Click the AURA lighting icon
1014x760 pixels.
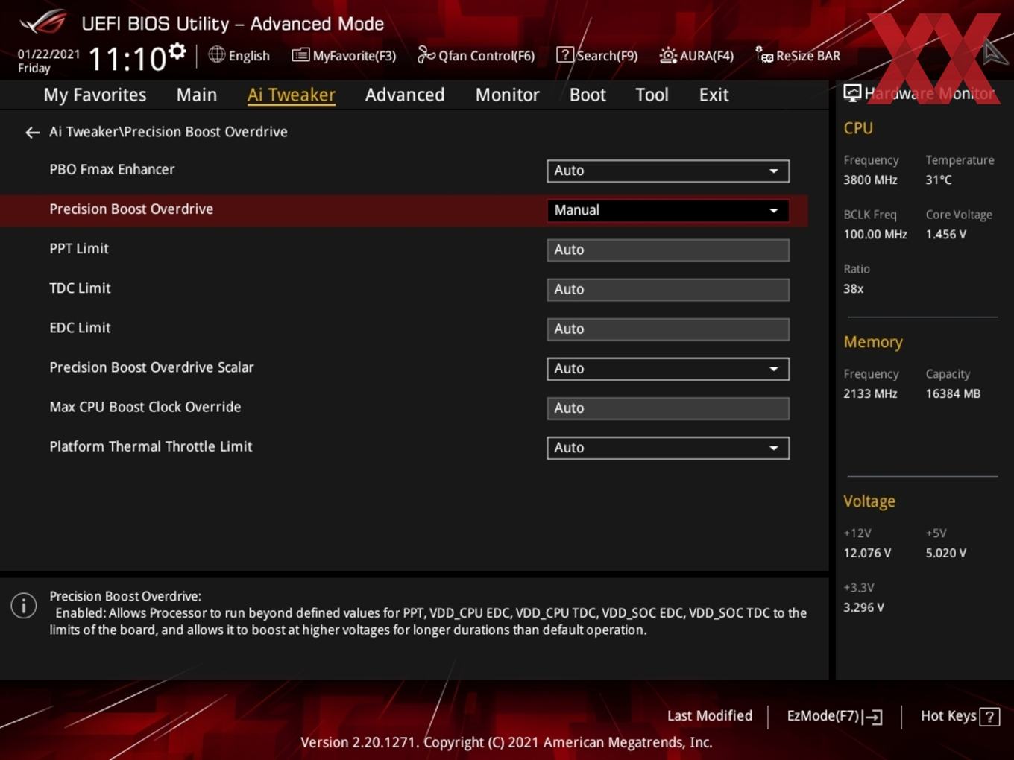[x=668, y=55]
